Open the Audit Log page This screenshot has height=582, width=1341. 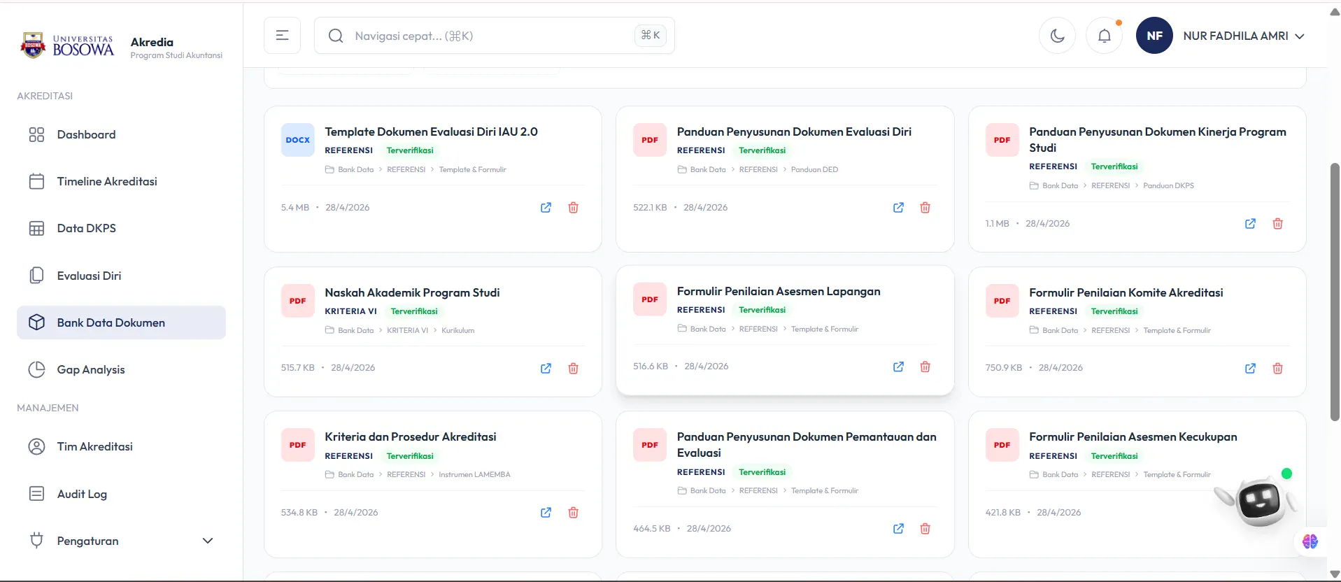tap(121, 494)
